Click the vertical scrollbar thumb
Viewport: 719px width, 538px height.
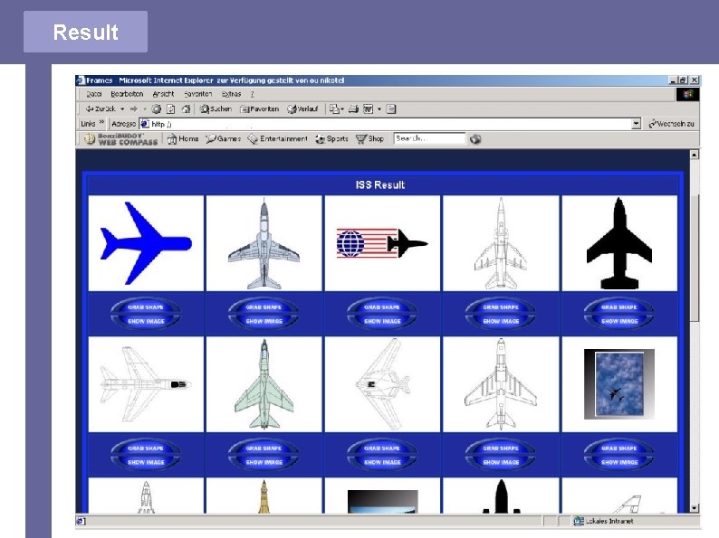(x=695, y=257)
